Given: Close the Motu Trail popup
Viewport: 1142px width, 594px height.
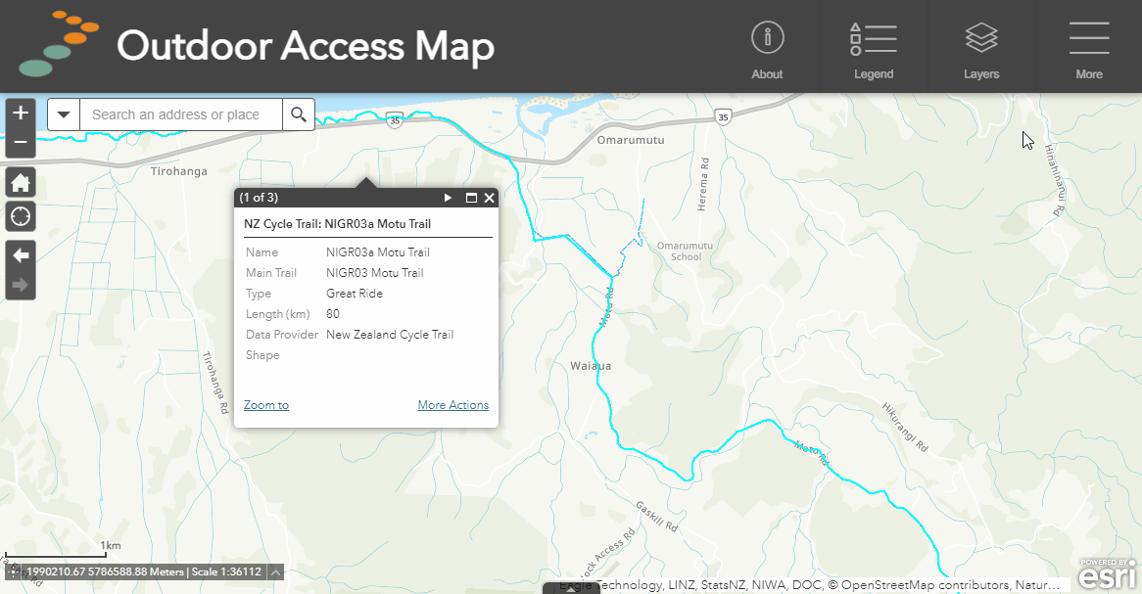Looking at the screenshot, I should pos(490,198).
